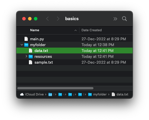Click the data.txt document icon in path bar
Viewport: 149px width, 120px height.
point(113,94)
